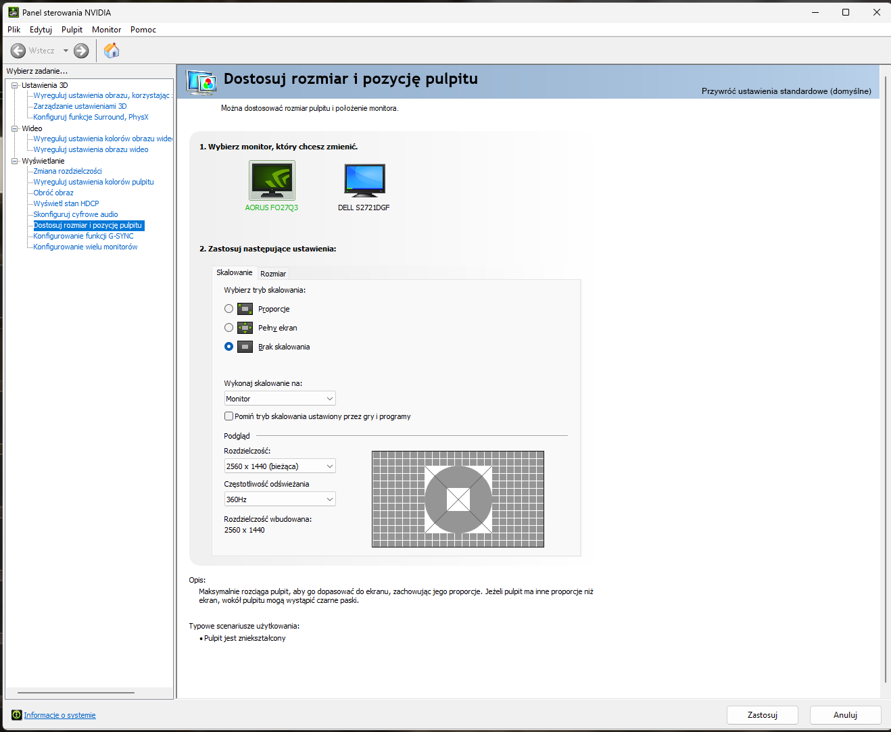This screenshot has height=732, width=891.
Task: Select the DELL S2721DGF monitor icon
Action: 364,180
